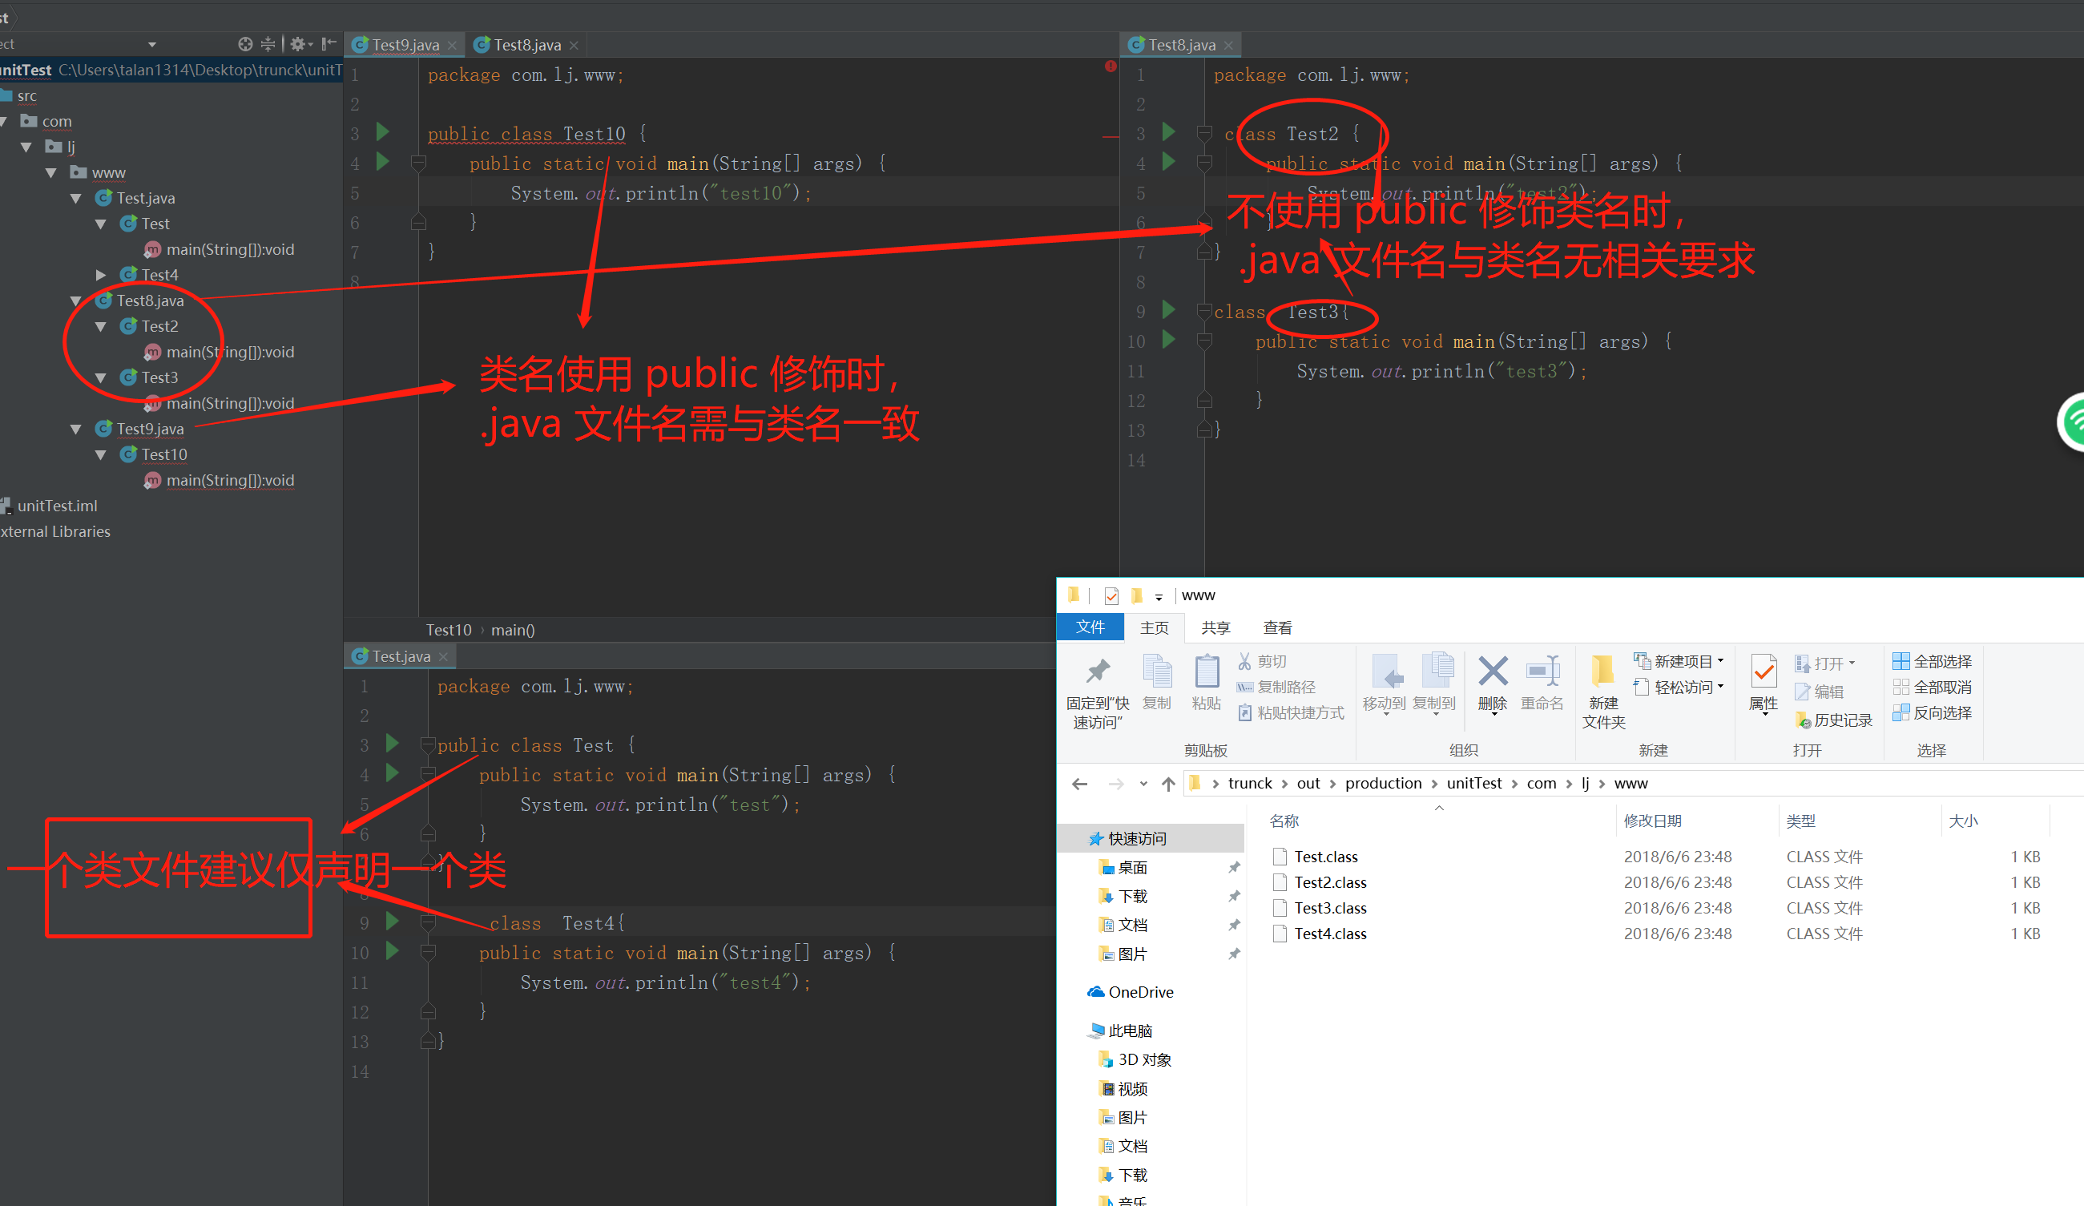Click Select None in Explorer ribbon
2084x1206 pixels.
pyautogui.click(x=1932, y=688)
